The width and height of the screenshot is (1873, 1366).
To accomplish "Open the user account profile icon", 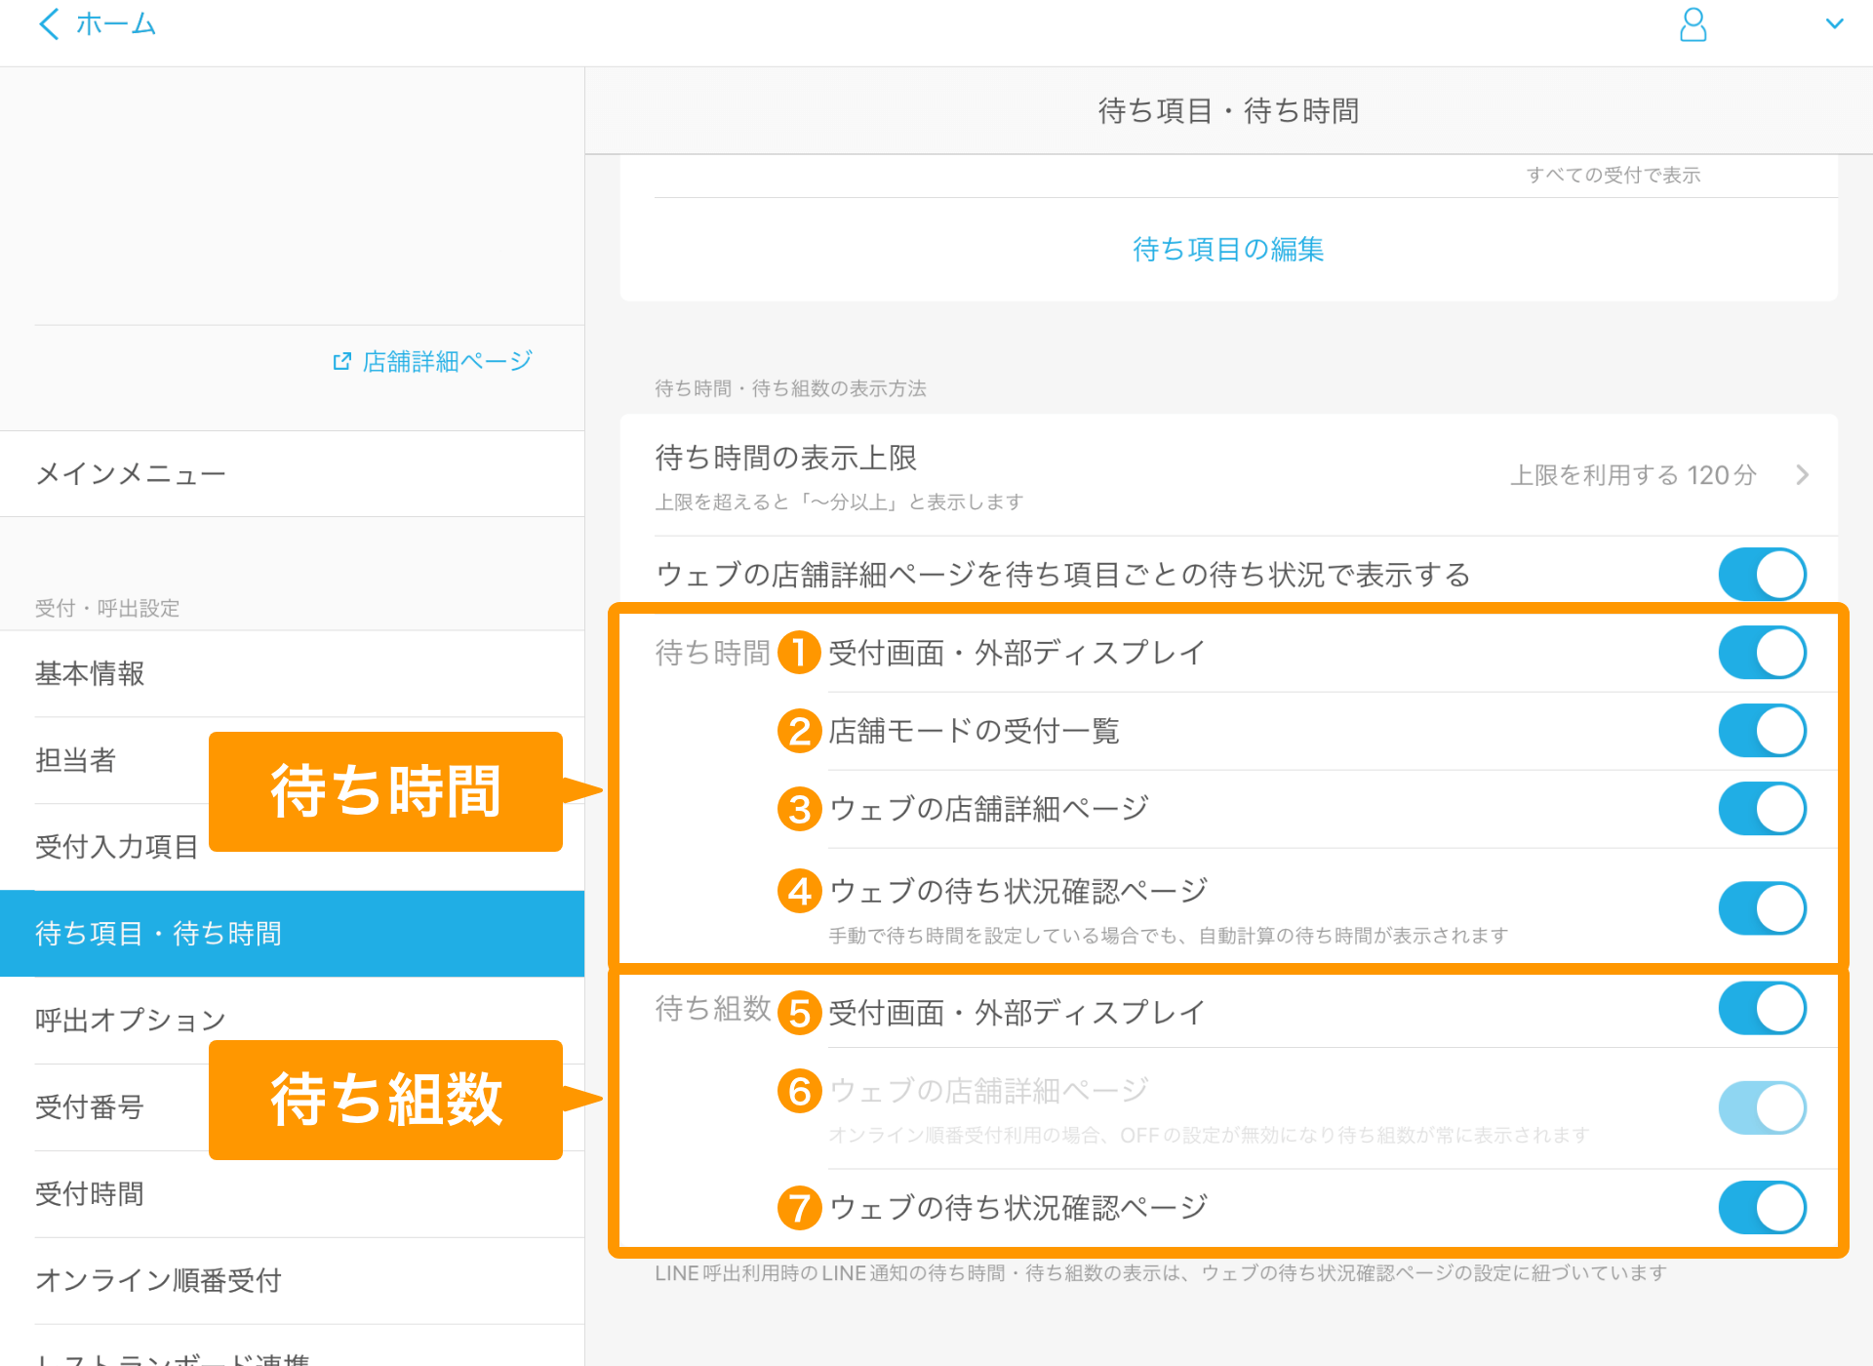I will click(1693, 25).
